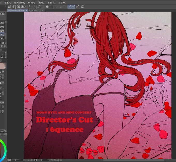Click the Clip Studio launcher icon
This screenshot has height=162, width=176.
[x=9, y=7]
